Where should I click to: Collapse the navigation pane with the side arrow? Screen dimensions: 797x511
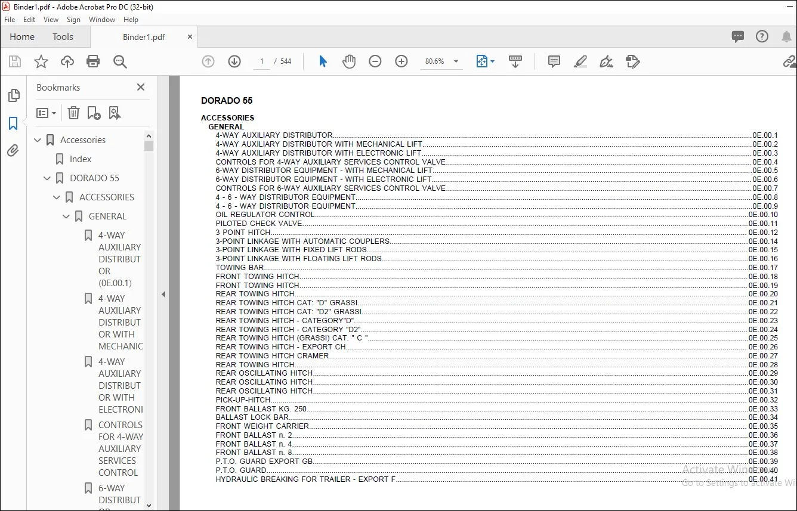click(163, 294)
